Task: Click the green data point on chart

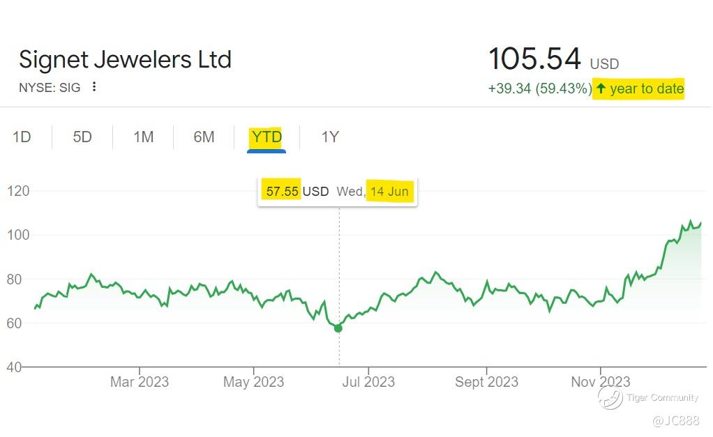Action: (x=338, y=328)
